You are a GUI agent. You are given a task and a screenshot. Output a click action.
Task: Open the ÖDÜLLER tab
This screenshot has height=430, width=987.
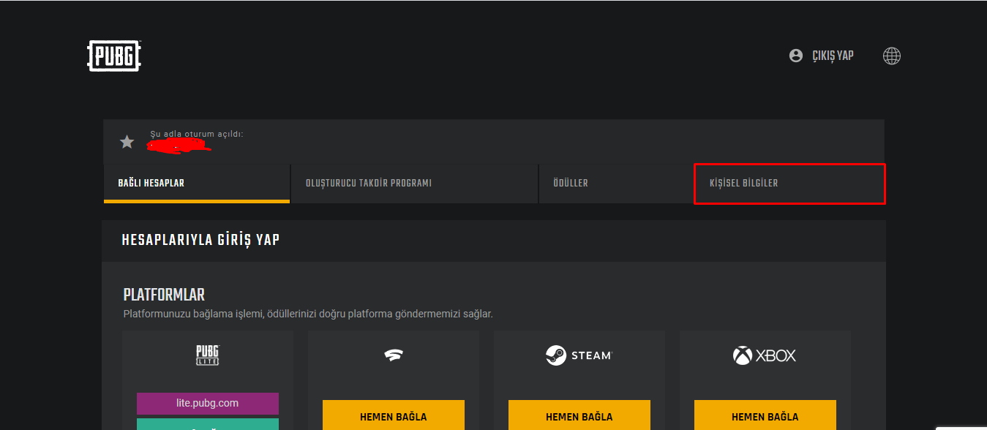[615, 184]
